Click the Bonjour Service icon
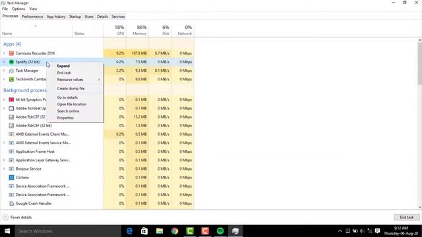Viewport: 422px width, 237px height. tap(11, 169)
